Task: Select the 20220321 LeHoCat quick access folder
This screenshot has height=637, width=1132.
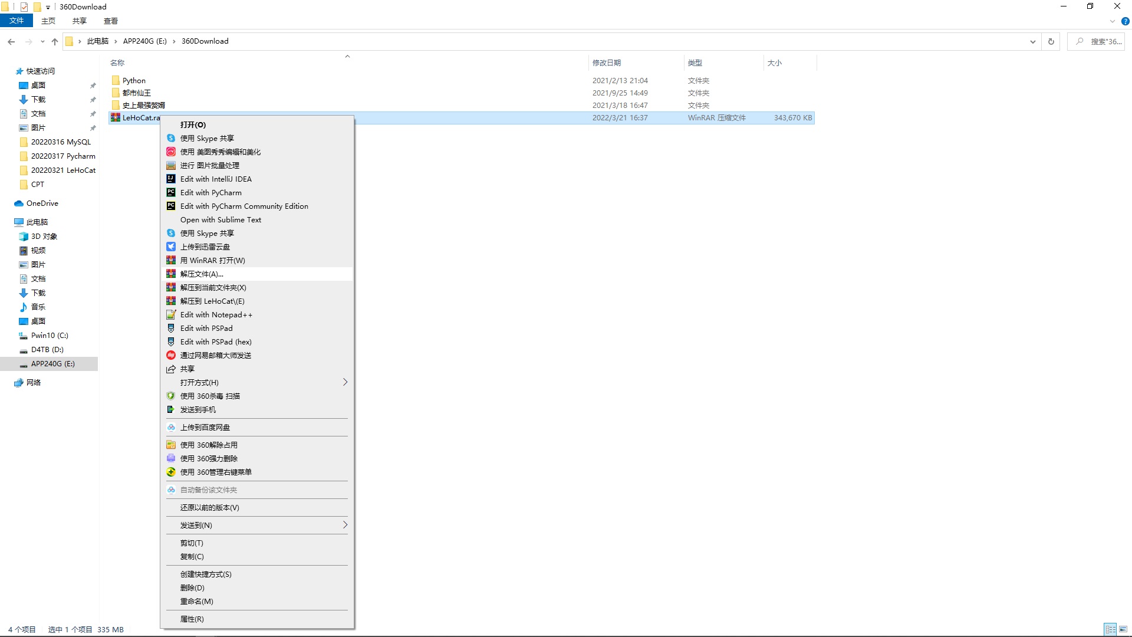Action: (63, 170)
